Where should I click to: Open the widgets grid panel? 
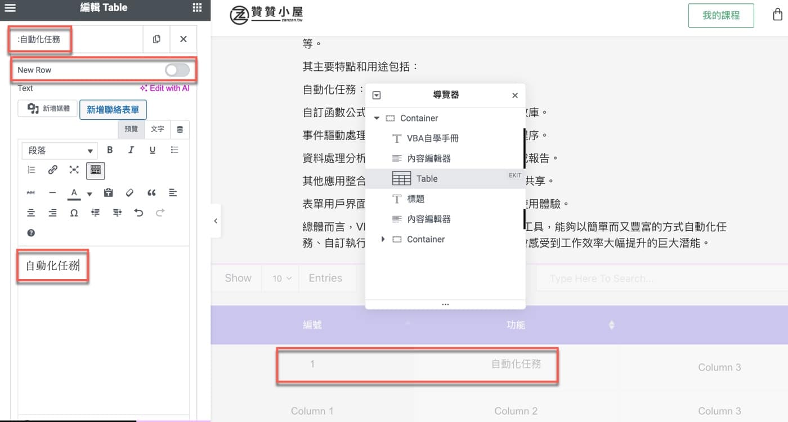pos(197,7)
